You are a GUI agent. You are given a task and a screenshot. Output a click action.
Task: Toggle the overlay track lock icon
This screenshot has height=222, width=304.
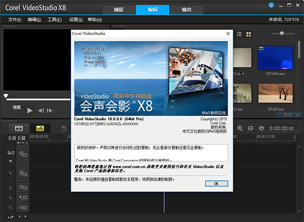[10, 173]
